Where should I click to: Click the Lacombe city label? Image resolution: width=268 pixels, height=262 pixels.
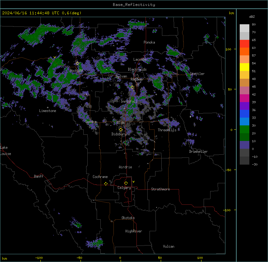click(140, 59)
